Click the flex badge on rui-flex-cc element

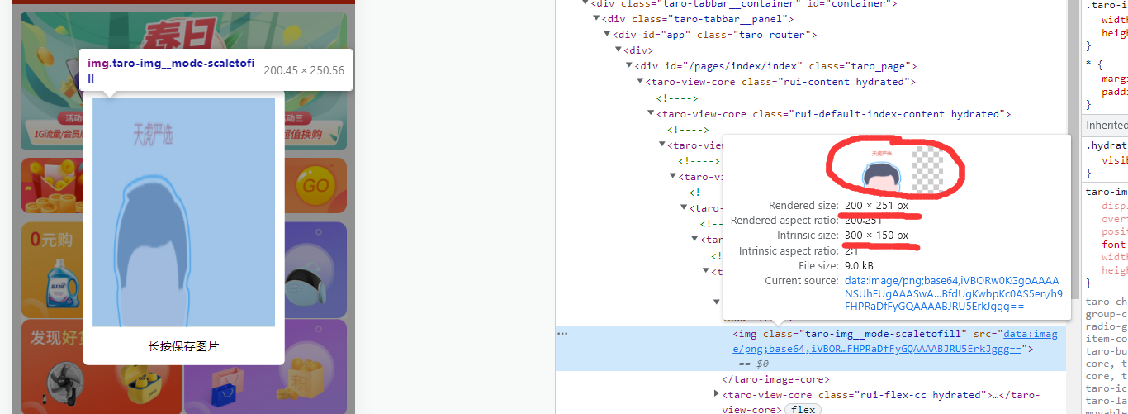pos(803,409)
